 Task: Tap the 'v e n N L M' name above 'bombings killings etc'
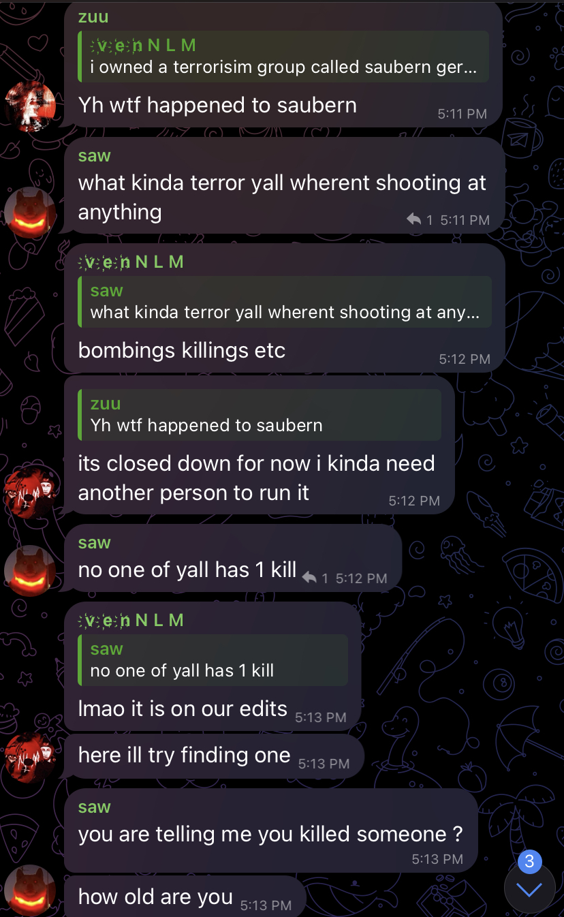click(131, 262)
